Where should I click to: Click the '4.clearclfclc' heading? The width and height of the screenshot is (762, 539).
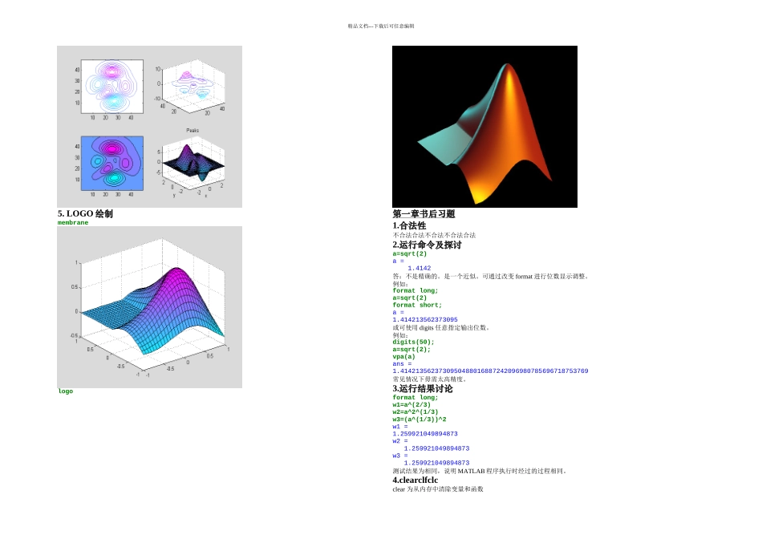click(415, 480)
